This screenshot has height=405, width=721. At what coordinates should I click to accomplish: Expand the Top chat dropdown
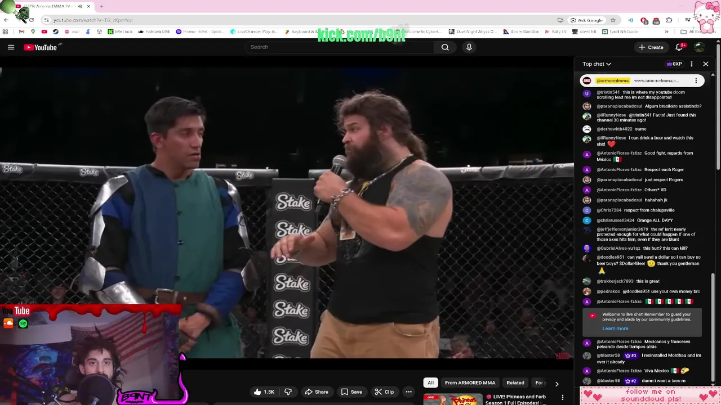597,64
